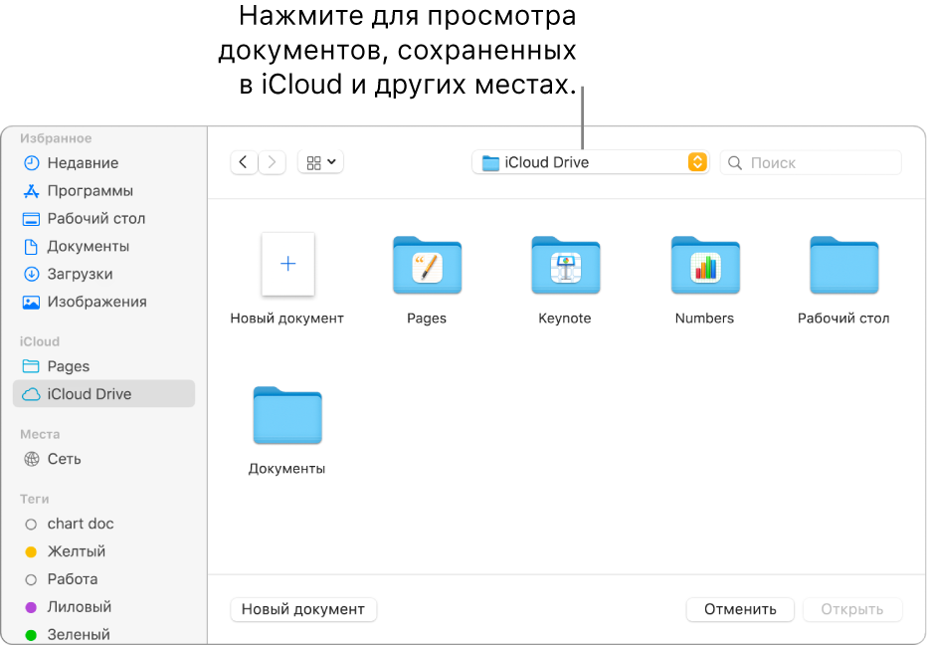Open Загрузки in the sidebar

pyautogui.click(x=80, y=274)
